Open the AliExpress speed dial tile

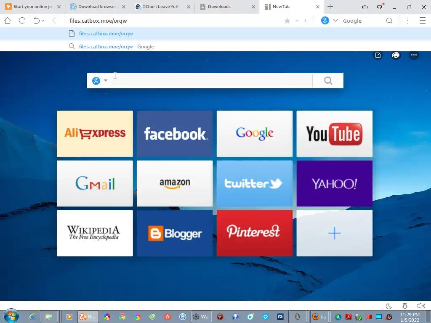pyautogui.click(x=95, y=134)
